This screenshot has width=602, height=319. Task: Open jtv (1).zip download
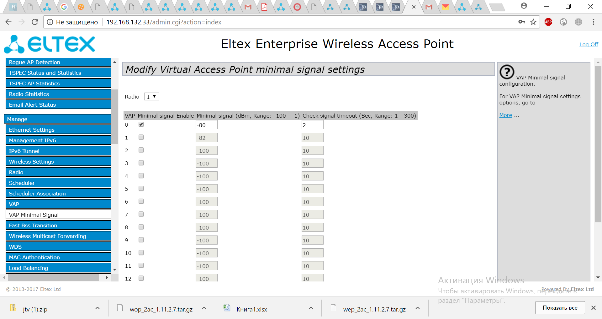click(x=35, y=309)
